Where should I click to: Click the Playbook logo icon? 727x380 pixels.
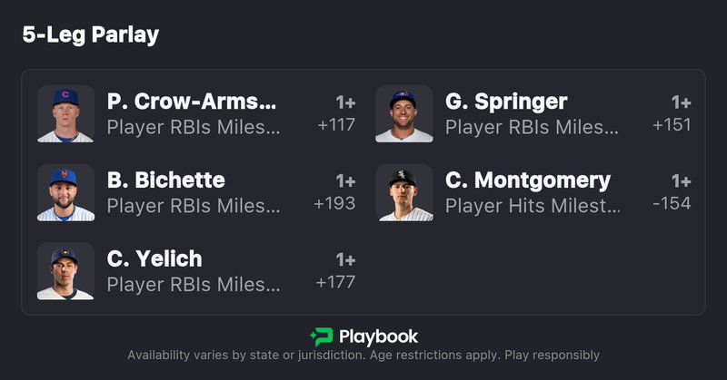(321, 336)
